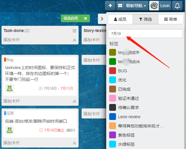Toggle the 优化 label filter
Viewport: 186px width, 149px height.
122,80
